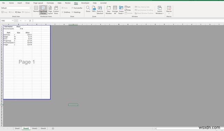Open the Formulas tab

50,3
